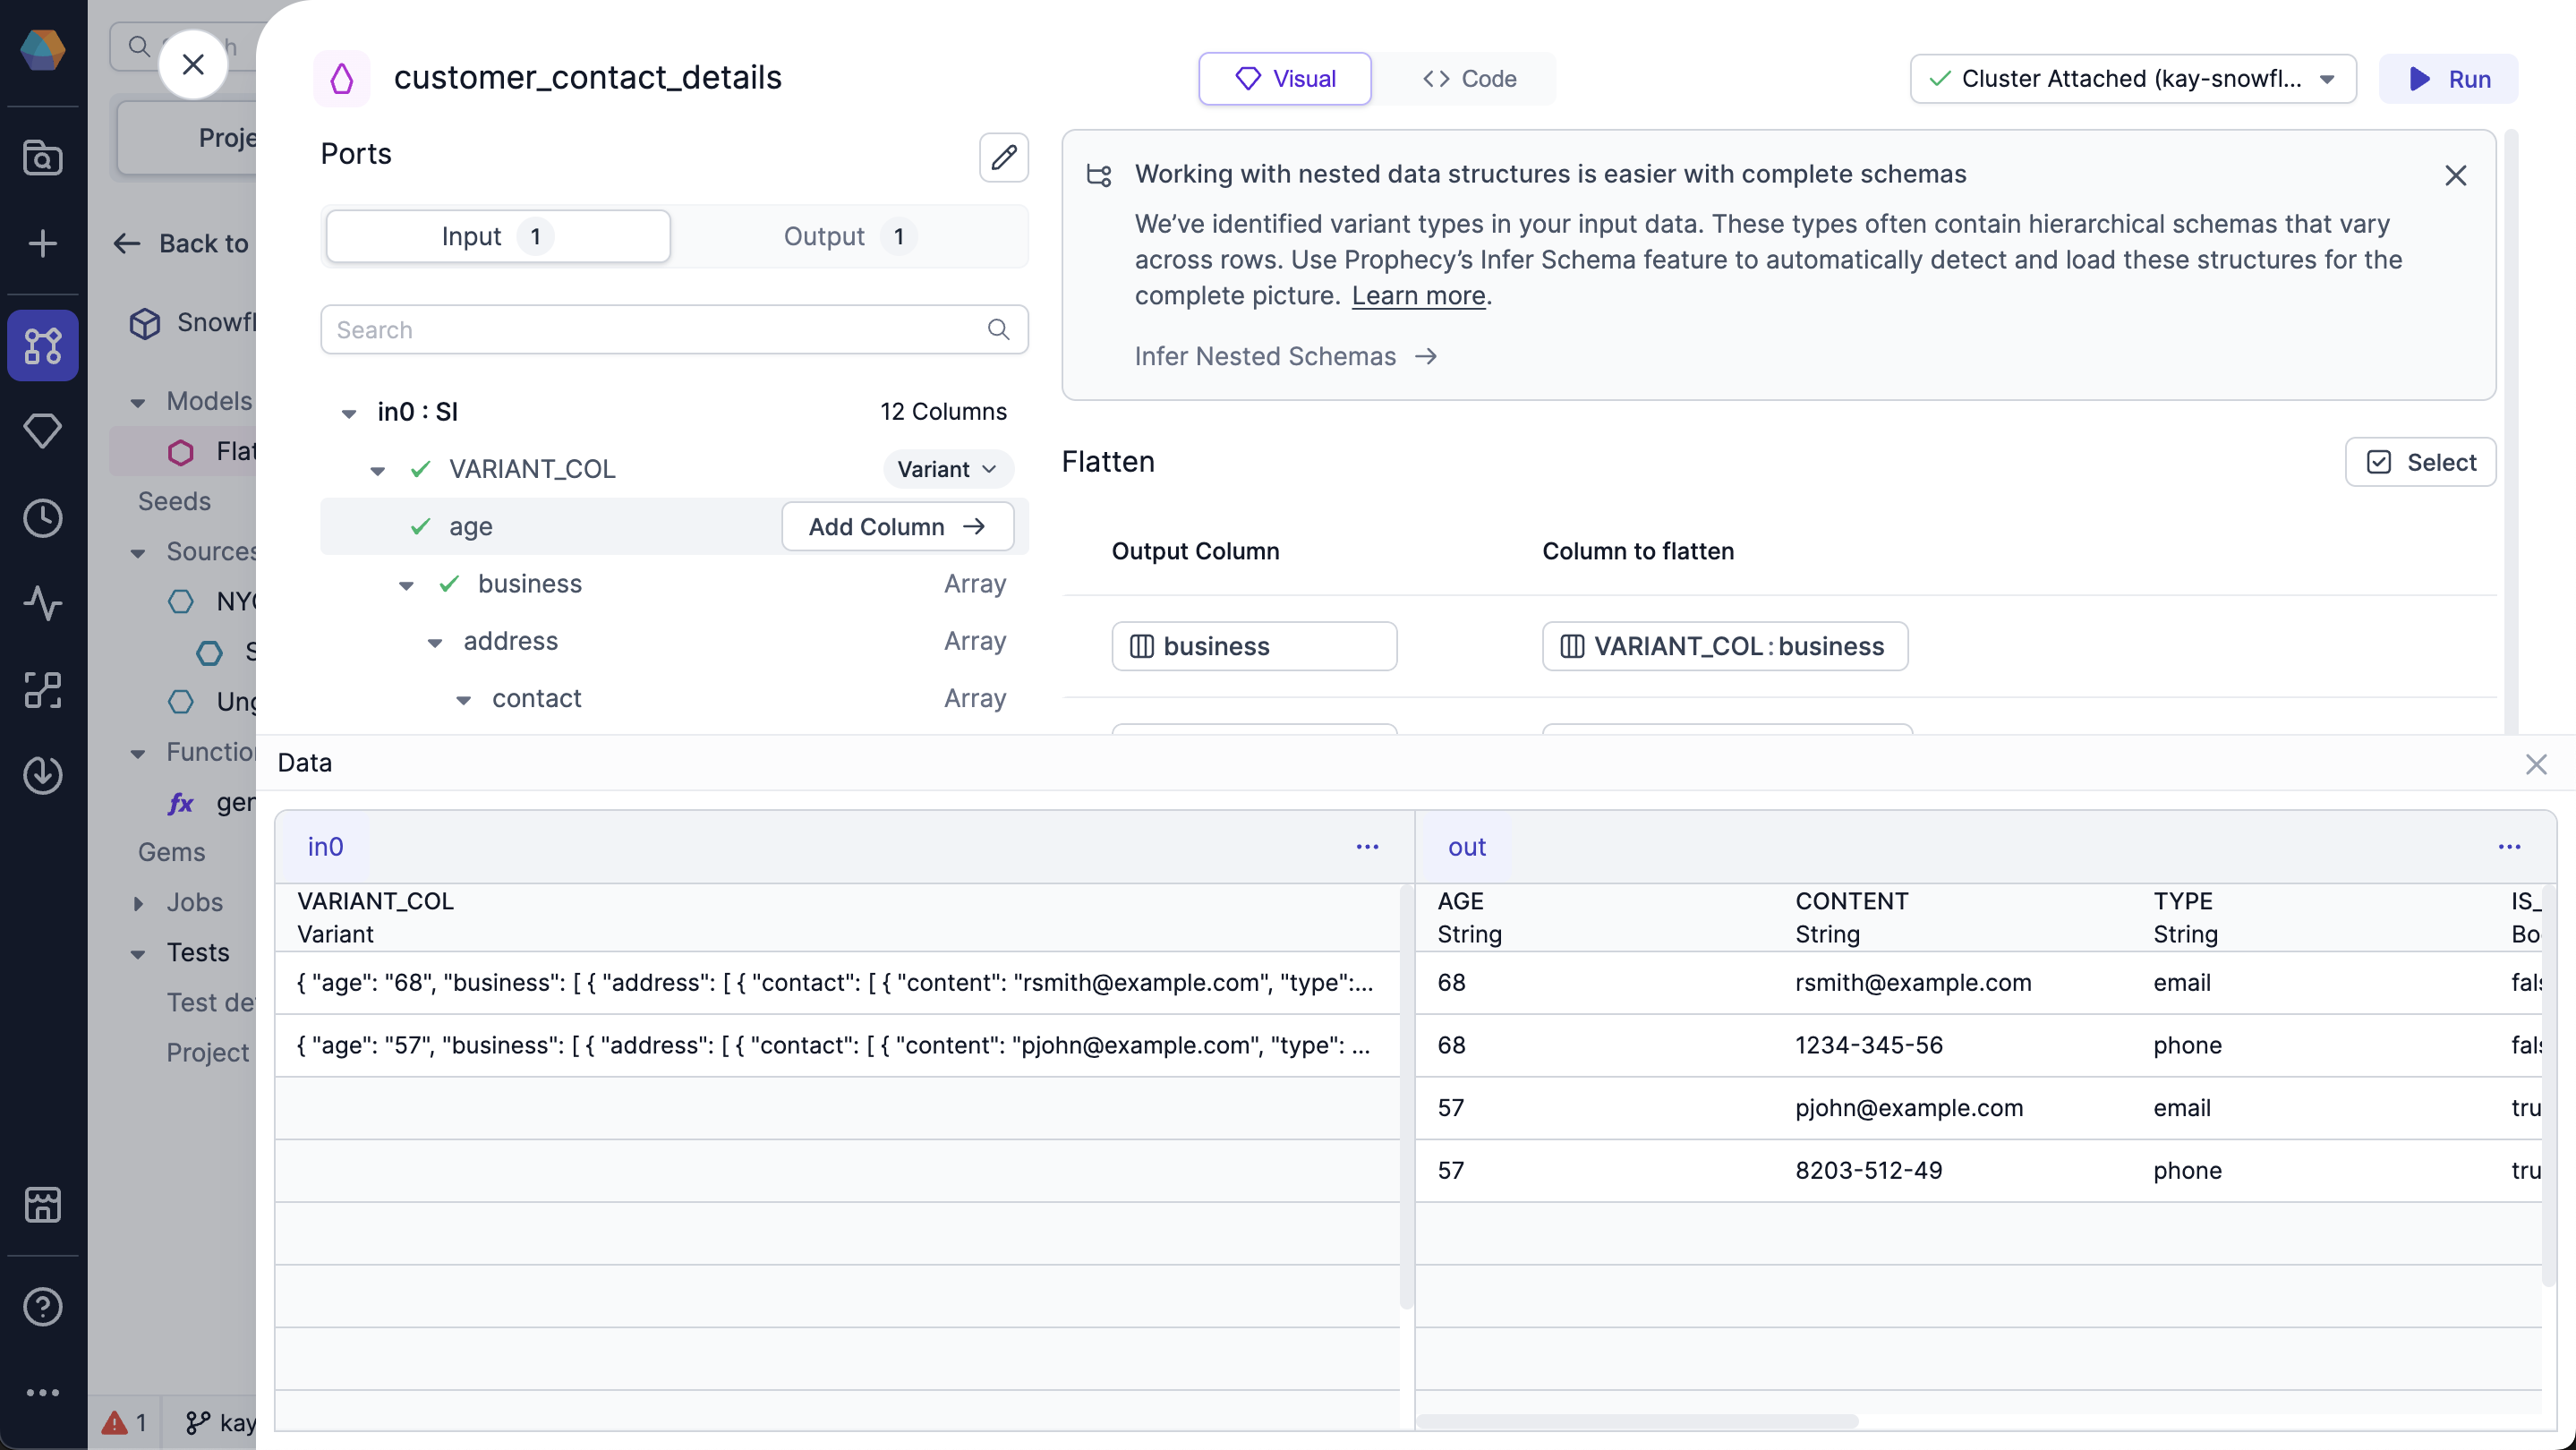Click the Prophecy logo icon
The height and width of the screenshot is (1450, 2576).
[x=43, y=50]
